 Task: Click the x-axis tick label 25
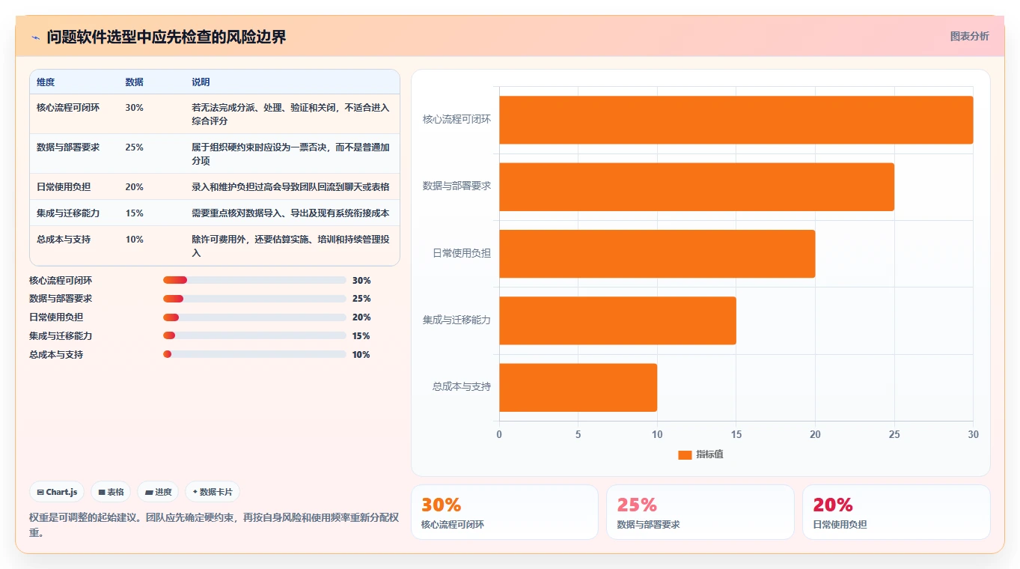click(x=894, y=434)
